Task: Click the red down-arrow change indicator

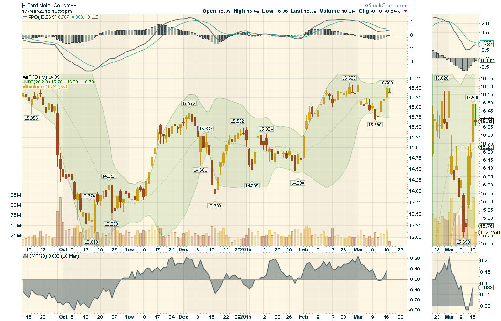Action: (406, 11)
